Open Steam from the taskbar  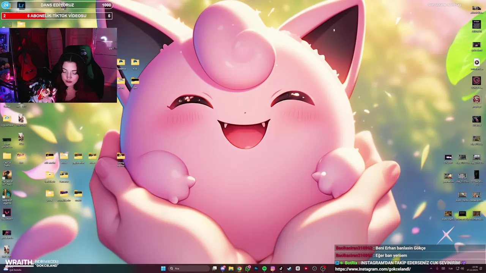tap(289, 268)
